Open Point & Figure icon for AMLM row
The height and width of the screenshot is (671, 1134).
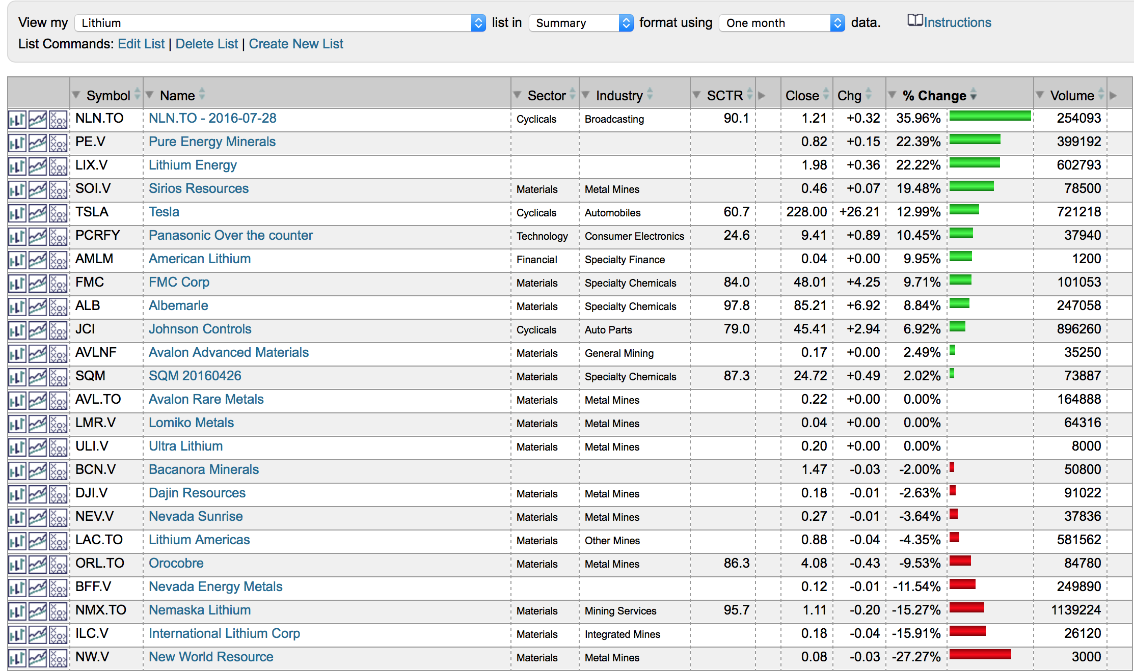[58, 260]
